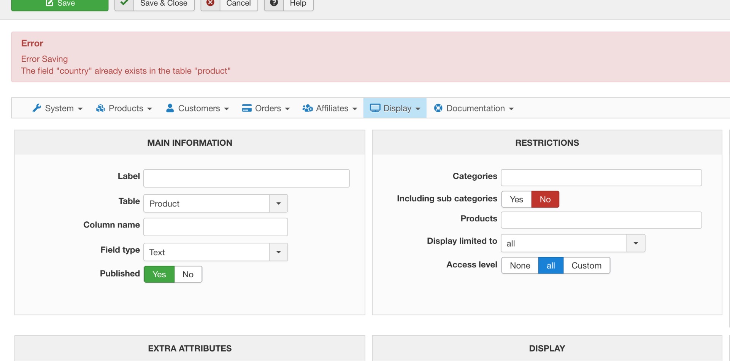
Task: Open the Field type dropdown arrow
Action: pyautogui.click(x=279, y=252)
